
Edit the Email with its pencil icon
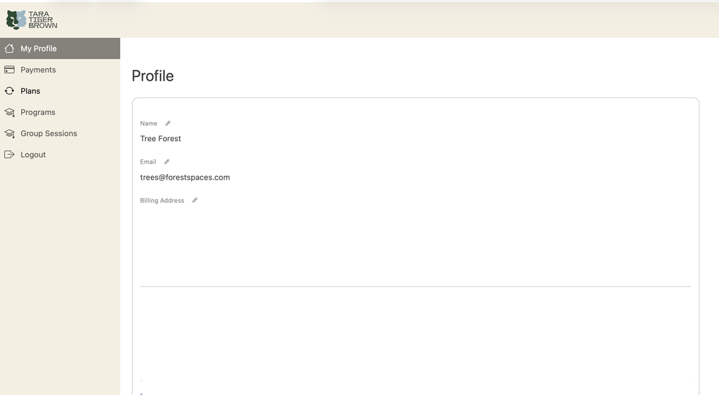167,162
